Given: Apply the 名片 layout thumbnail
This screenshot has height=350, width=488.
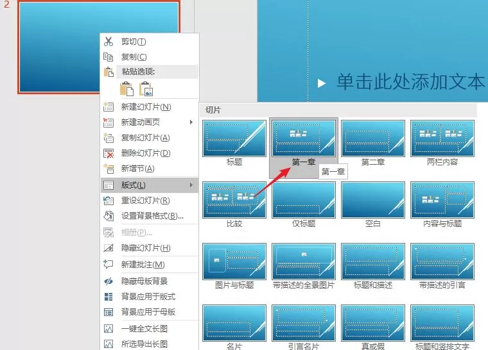Looking at the screenshot, I should (x=234, y=323).
